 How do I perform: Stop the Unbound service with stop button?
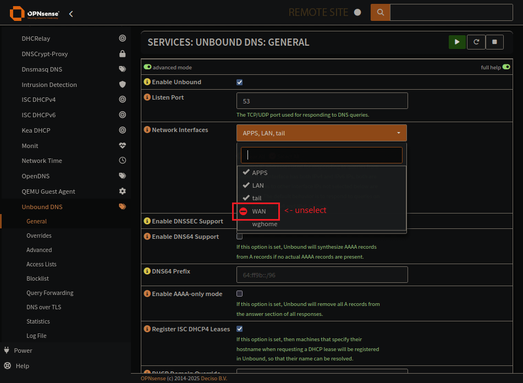click(494, 42)
